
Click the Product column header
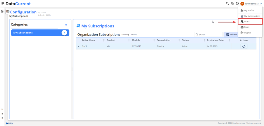point(111,40)
